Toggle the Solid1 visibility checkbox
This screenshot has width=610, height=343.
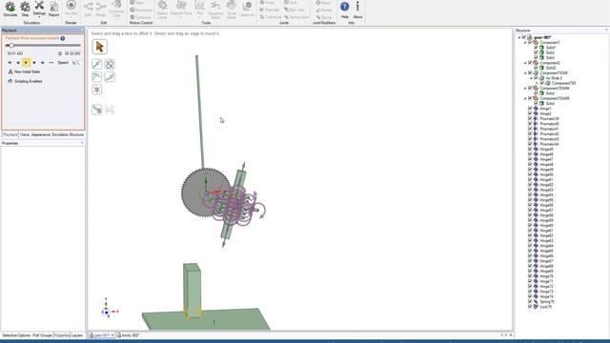point(536,48)
